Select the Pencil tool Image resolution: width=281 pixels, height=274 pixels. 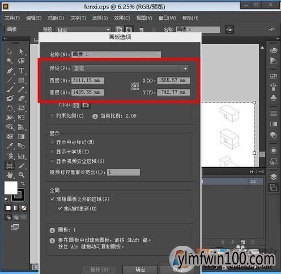click(21, 89)
